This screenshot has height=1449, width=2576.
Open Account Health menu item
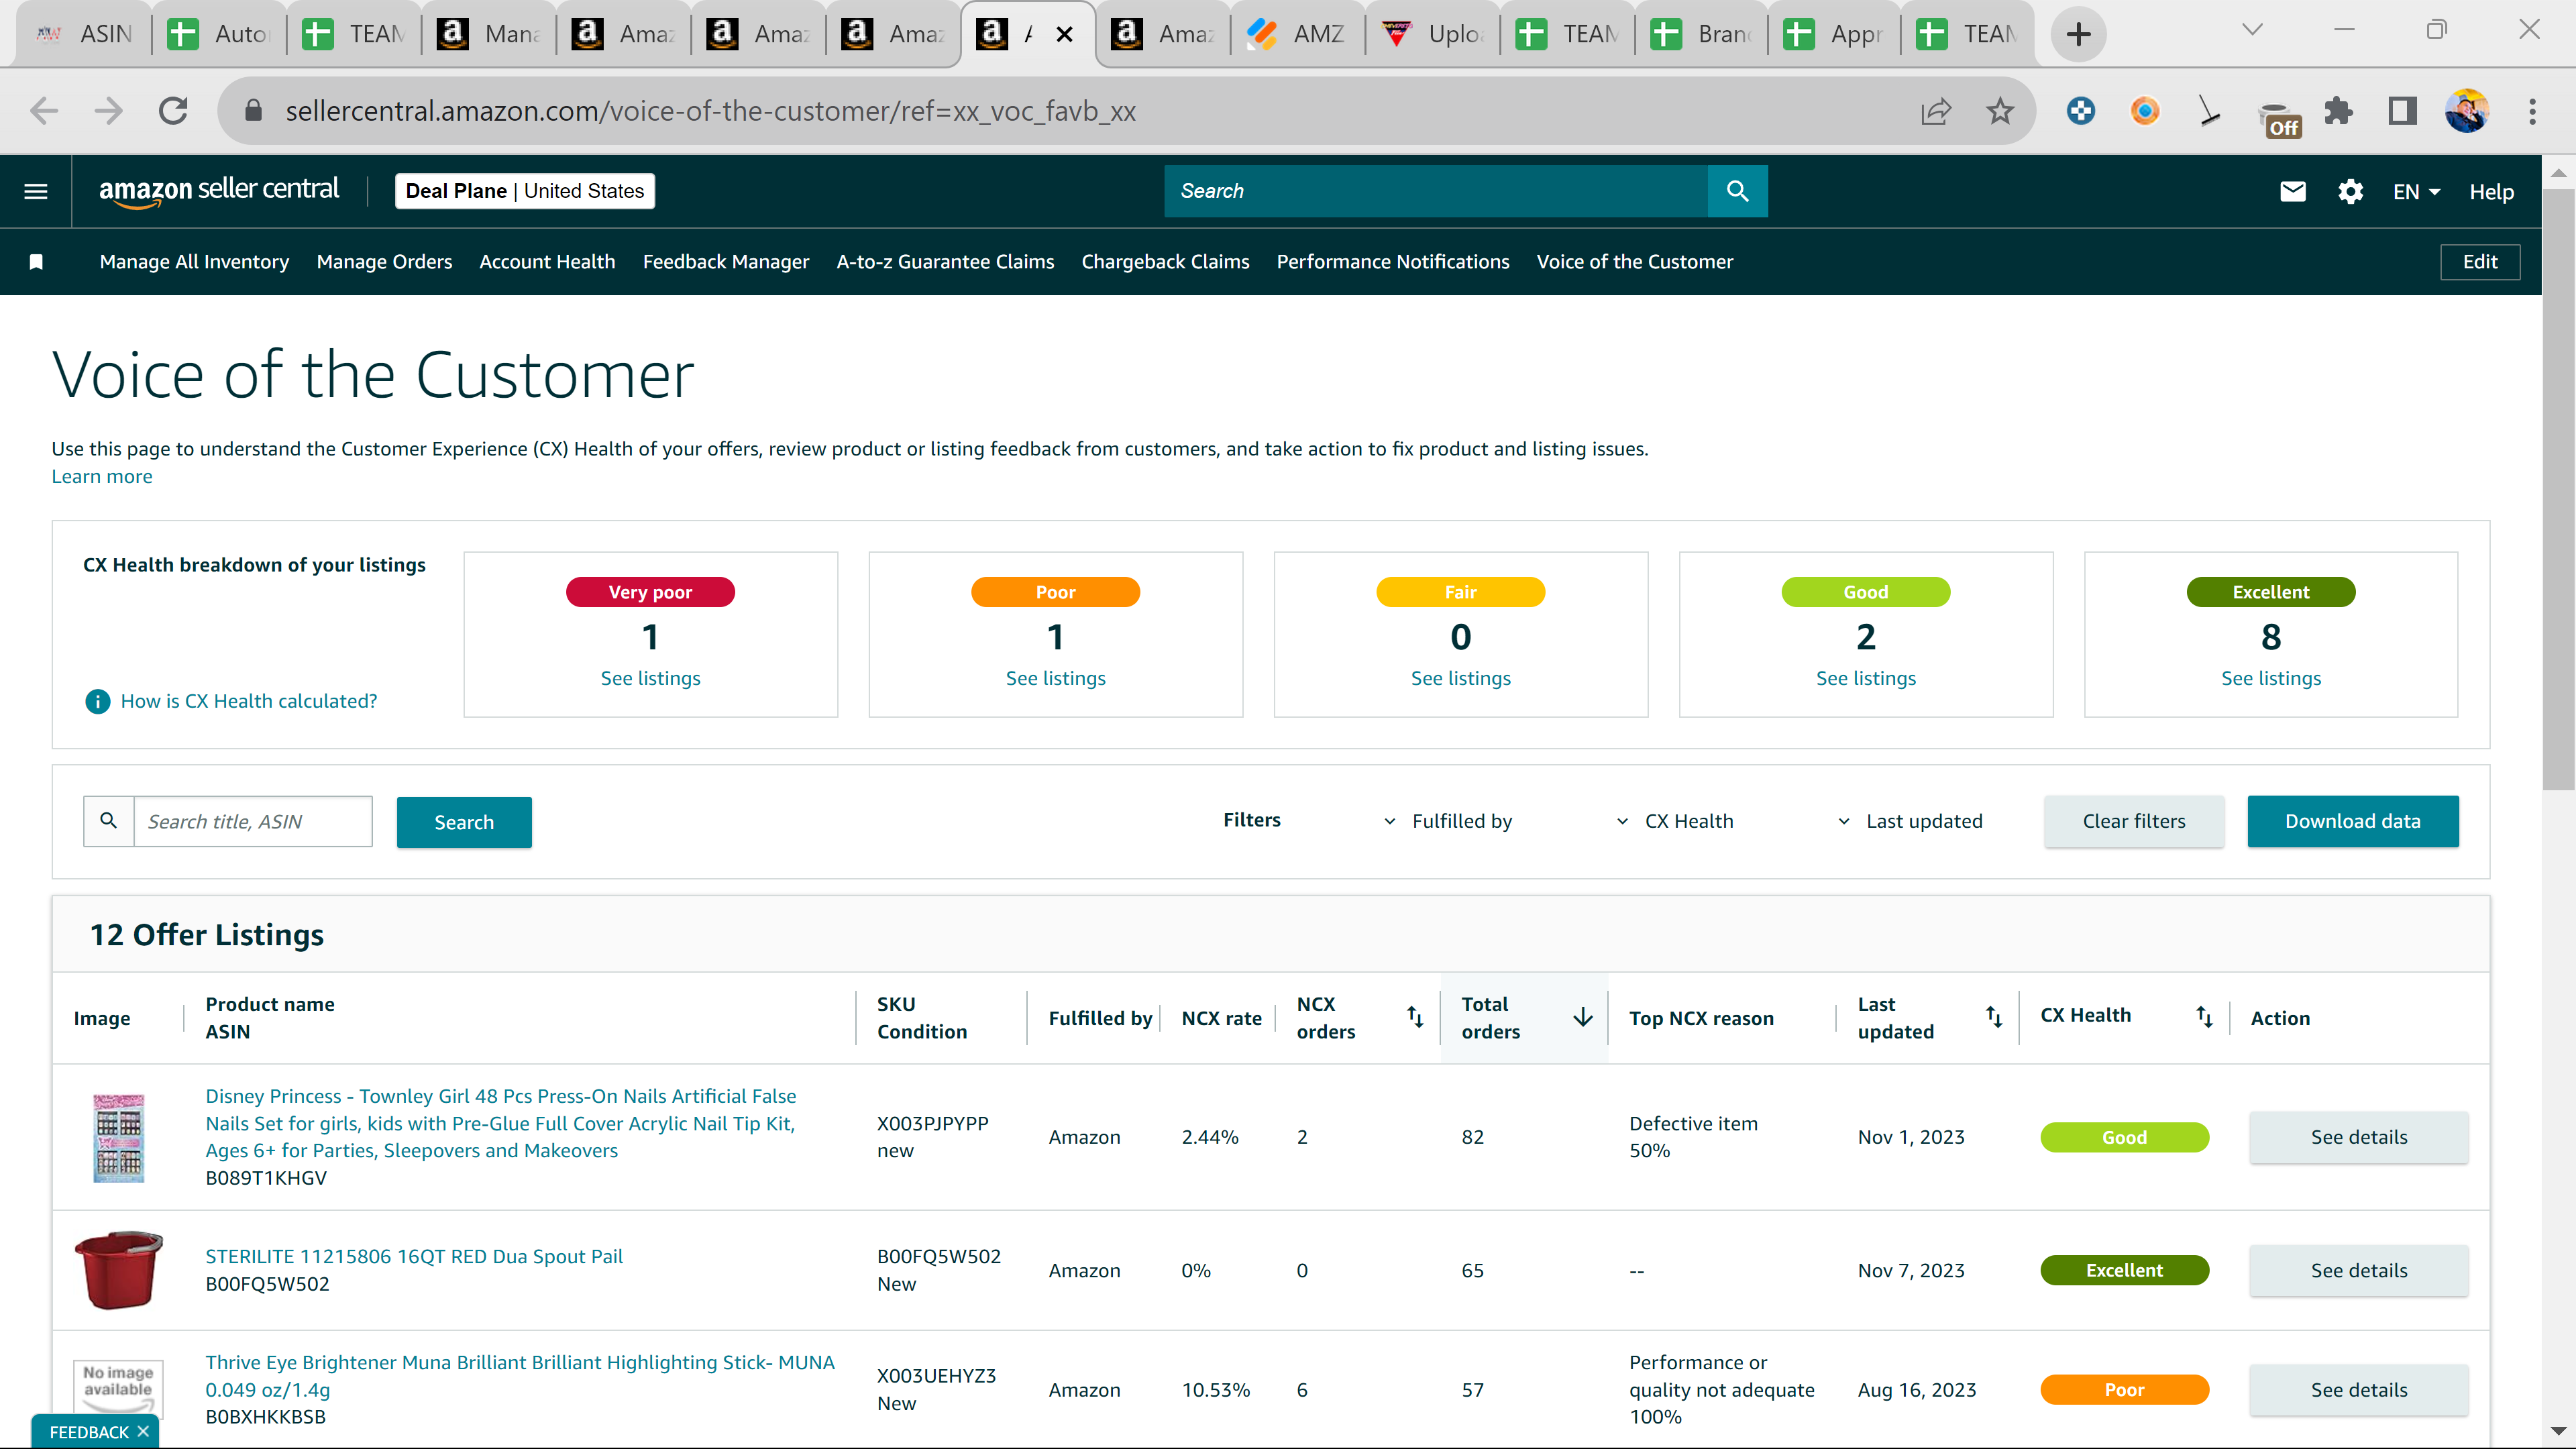point(547,262)
